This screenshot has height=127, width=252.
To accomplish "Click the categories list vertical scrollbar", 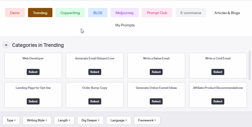I will [x=250, y=65].
